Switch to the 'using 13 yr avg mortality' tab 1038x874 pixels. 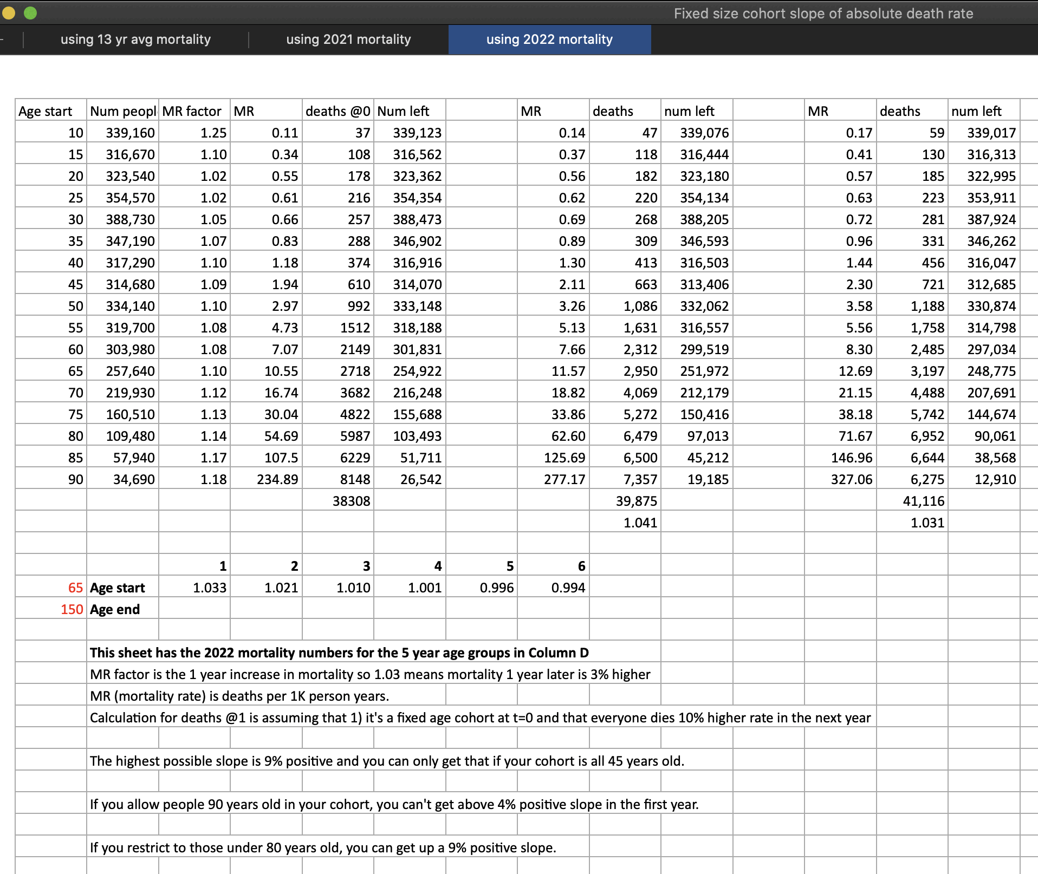tap(135, 40)
